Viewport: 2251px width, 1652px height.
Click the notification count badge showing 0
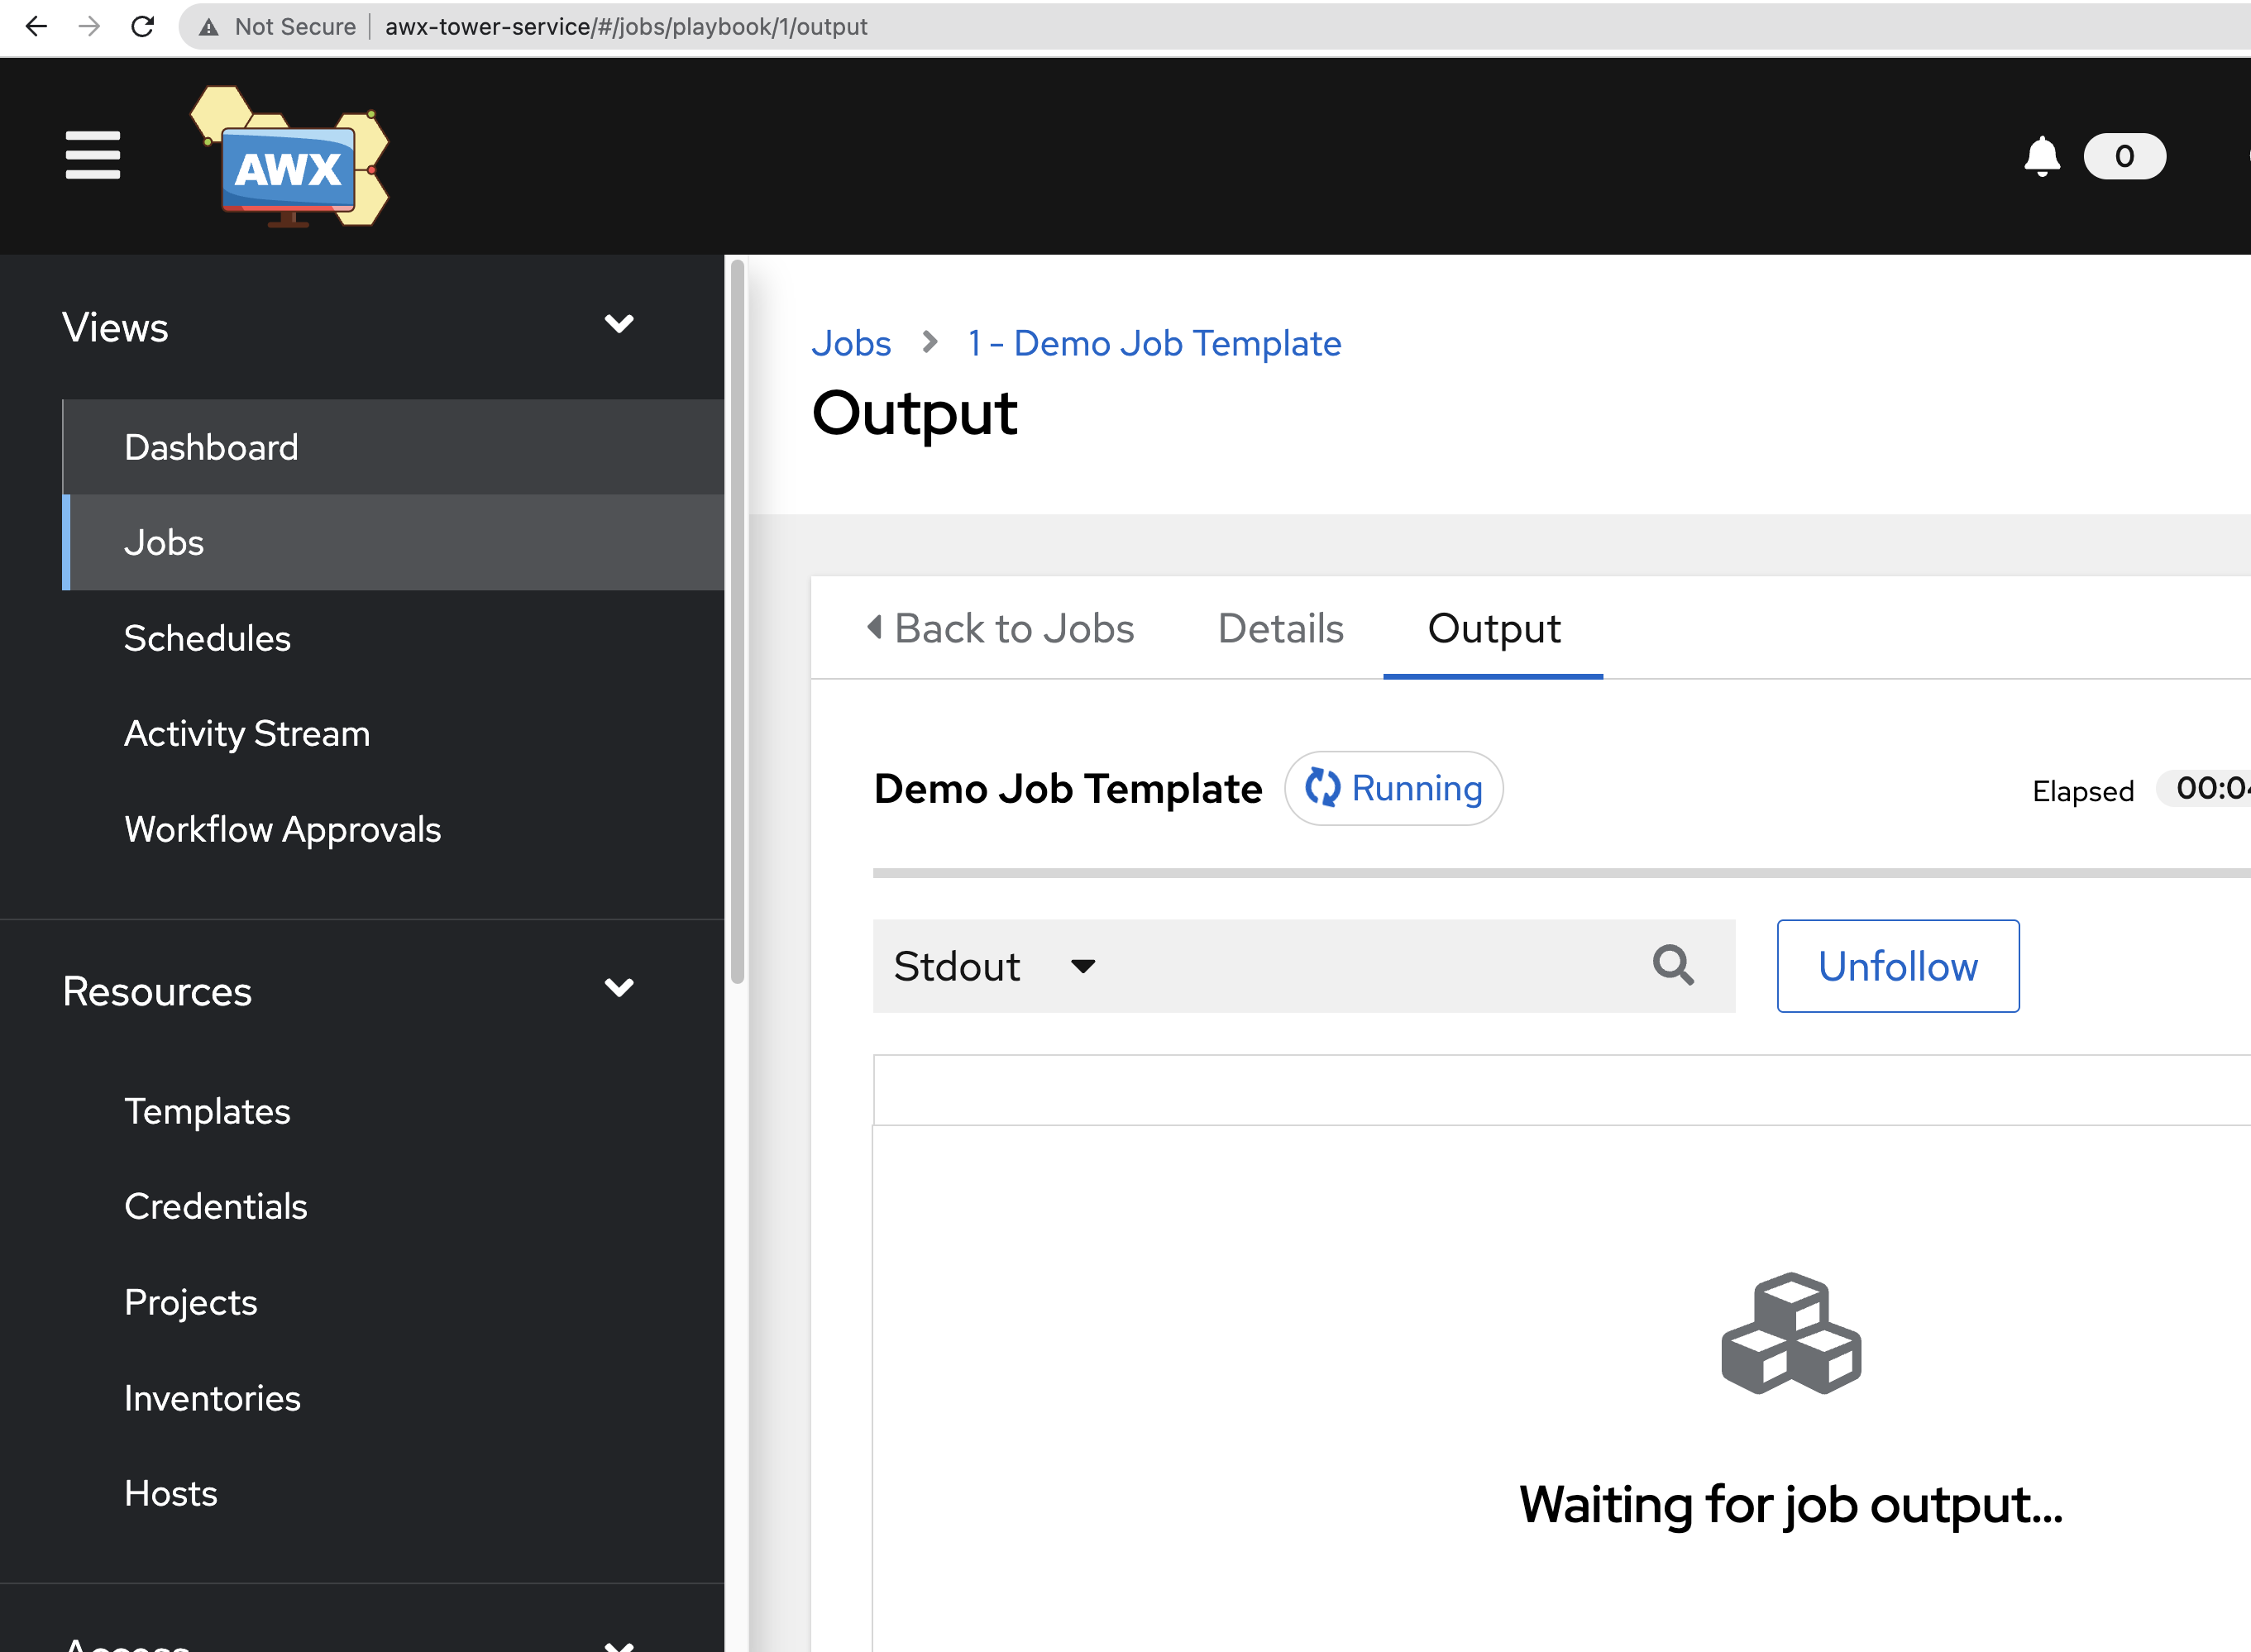2124,156
